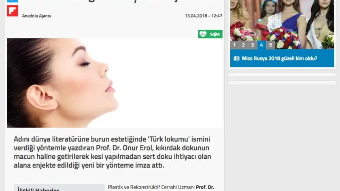Jump to gallery slide 5
Viewport: 340px width, 191px height.
pyautogui.click(x=270, y=45)
